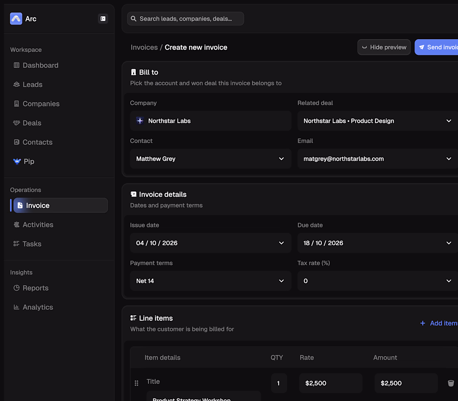
Task: Click the Contacts card icon
Action: tap(17, 142)
